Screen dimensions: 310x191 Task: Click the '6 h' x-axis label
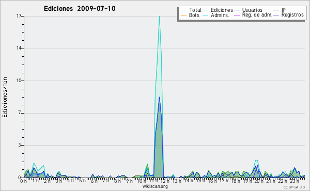(94, 181)
